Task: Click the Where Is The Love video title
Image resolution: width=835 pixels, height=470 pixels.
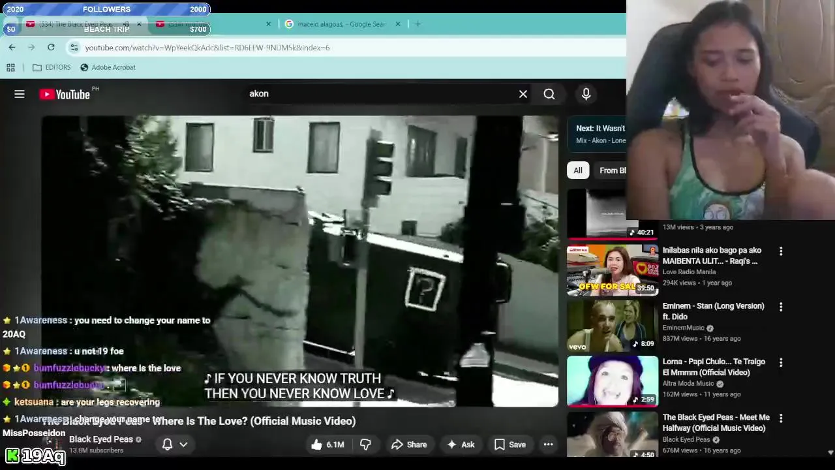Action: [199, 421]
